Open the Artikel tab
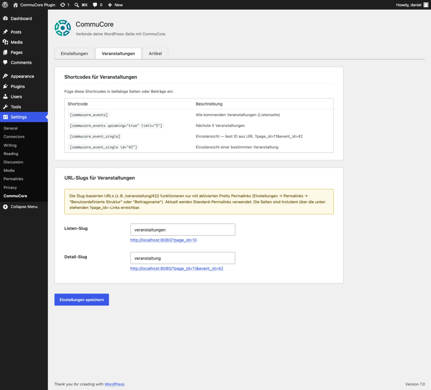This screenshot has width=431, height=390. click(x=155, y=53)
